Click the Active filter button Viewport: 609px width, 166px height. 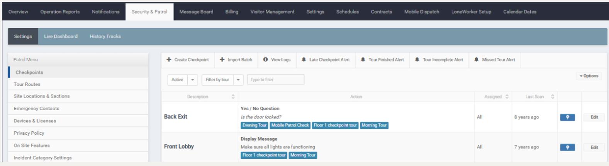177,80
